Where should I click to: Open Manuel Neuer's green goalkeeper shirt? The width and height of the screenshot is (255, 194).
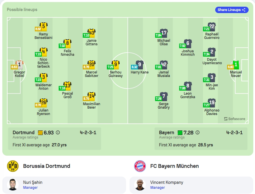236,65
